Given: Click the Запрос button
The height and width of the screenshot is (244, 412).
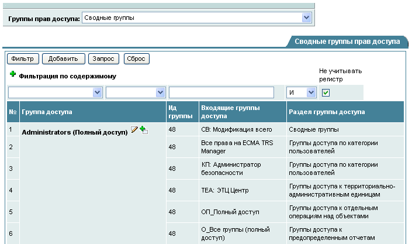Looking at the screenshot, I should pos(103,59).
